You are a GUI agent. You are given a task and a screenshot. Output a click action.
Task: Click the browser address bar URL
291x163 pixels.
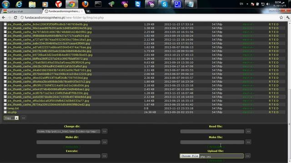(x=64, y=18)
